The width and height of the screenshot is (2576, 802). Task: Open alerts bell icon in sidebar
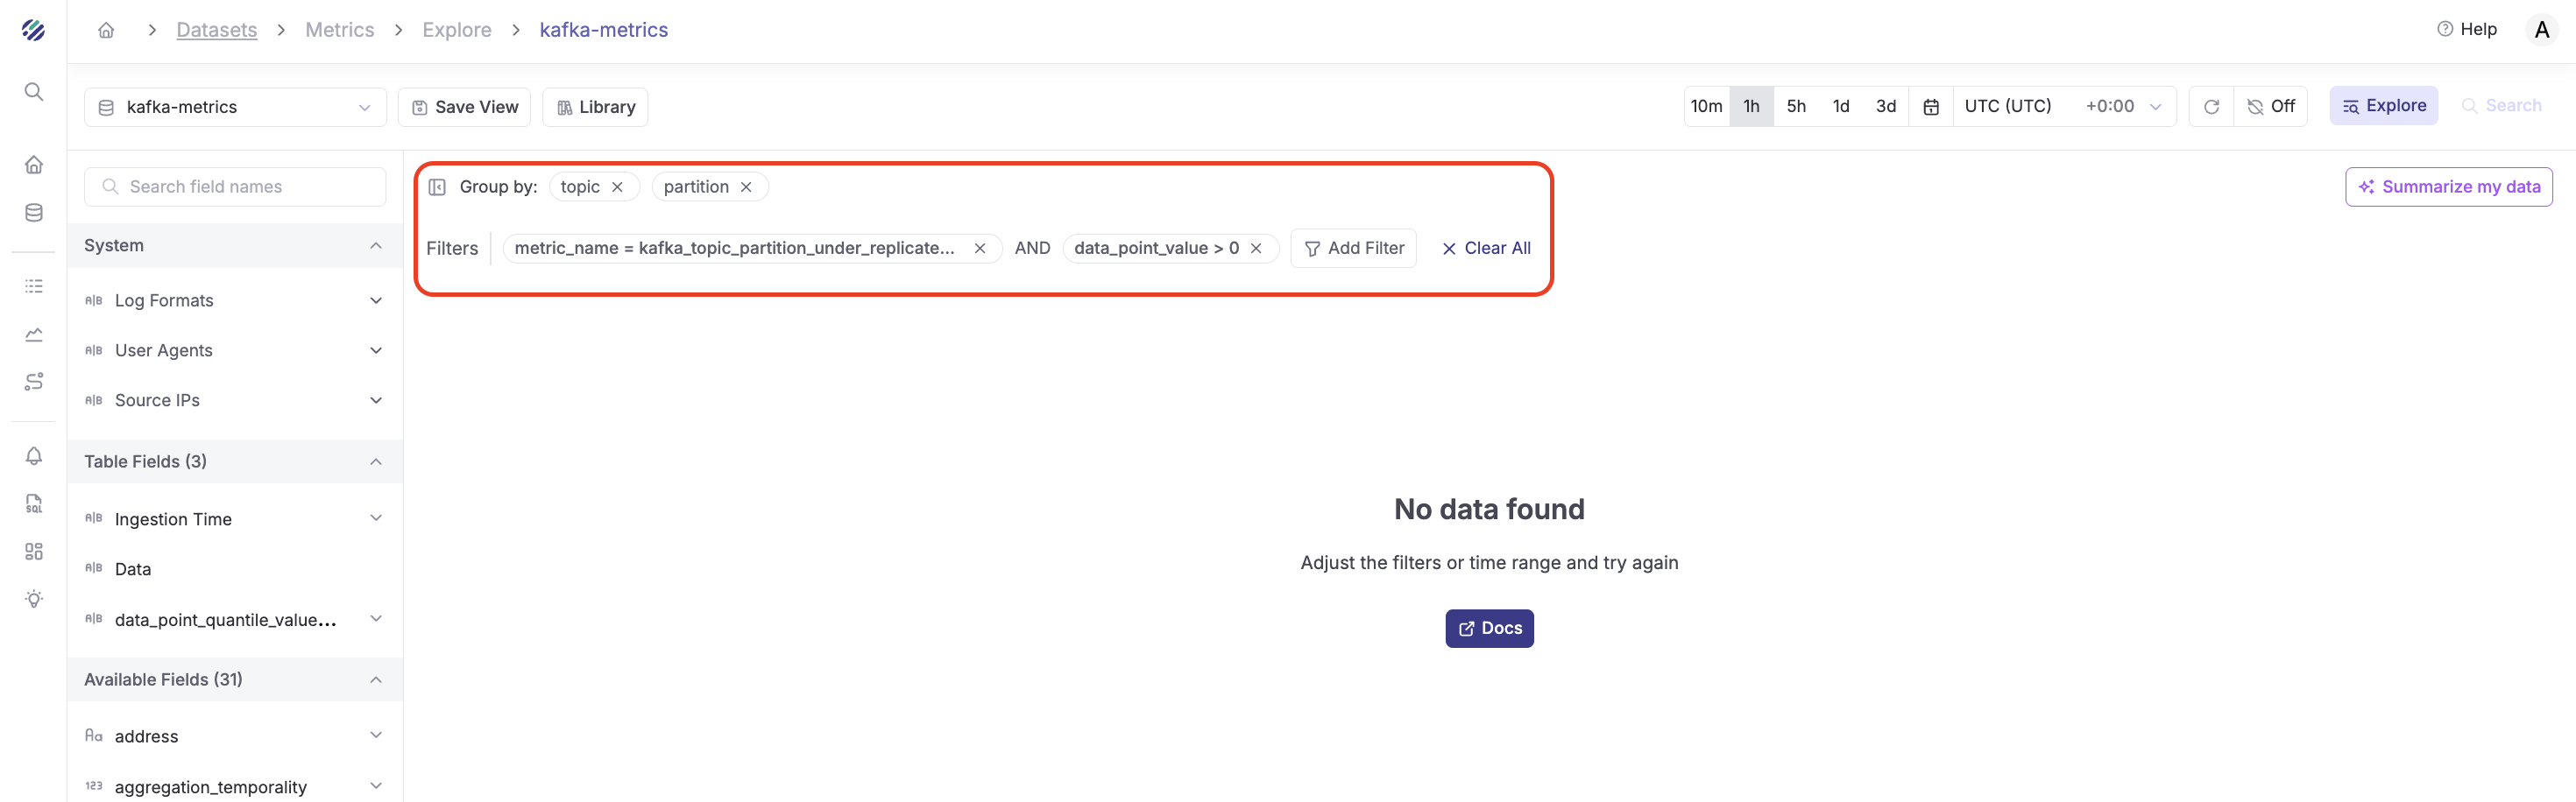pyautogui.click(x=34, y=455)
